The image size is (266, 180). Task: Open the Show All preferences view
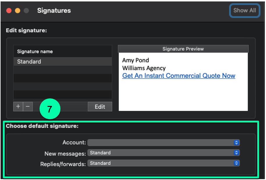244,10
